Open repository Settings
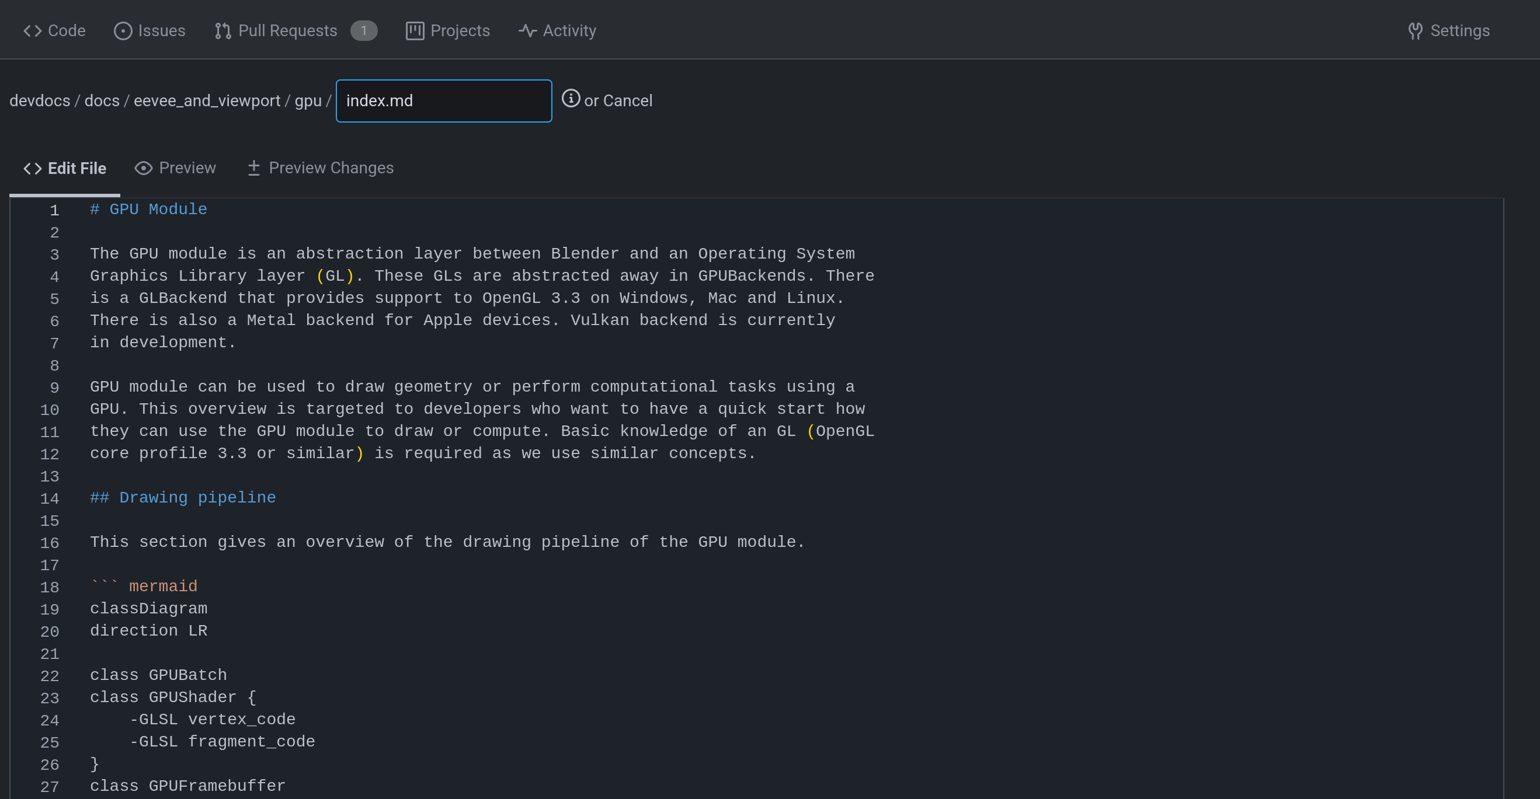The height and width of the screenshot is (799, 1540). pos(1448,30)
